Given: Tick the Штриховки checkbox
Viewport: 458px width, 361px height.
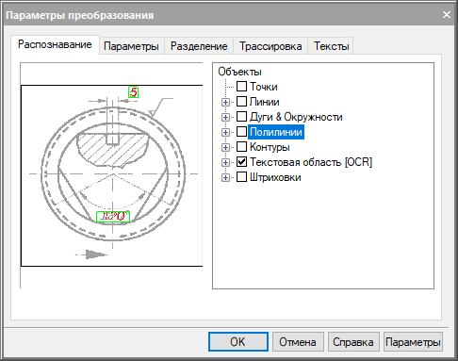Looking at the screenshot, I should pos(241,177).
